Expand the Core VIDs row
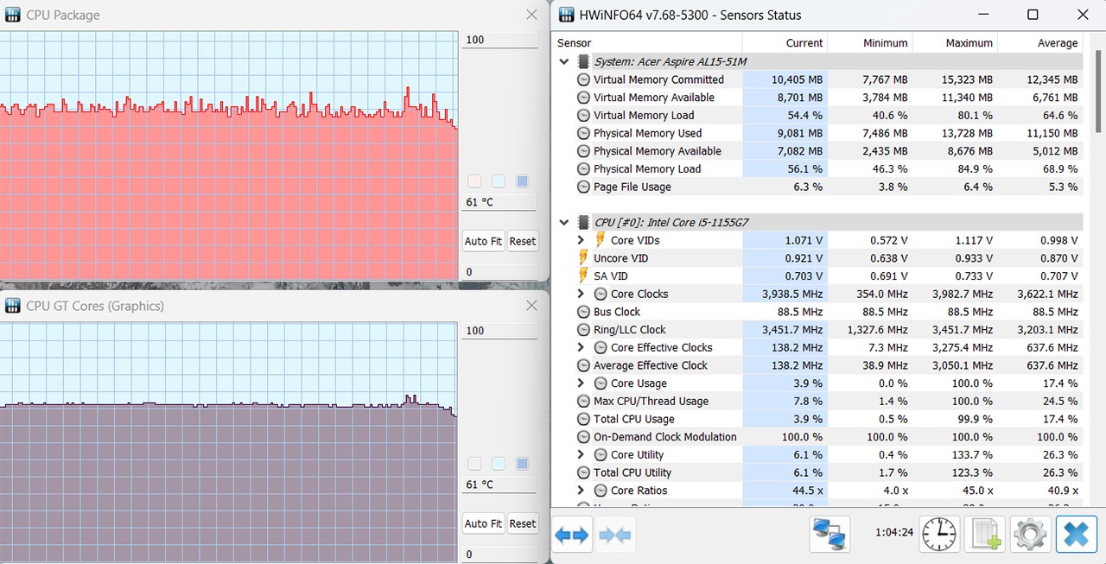Screen dimensions: 1106x564 581,240
